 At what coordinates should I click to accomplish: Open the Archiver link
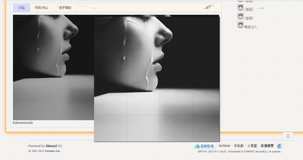[x=224, y=146]
